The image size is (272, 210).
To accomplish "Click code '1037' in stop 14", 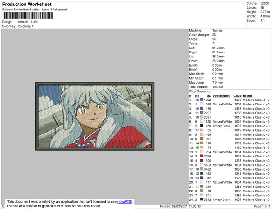I will pos(238,156).
